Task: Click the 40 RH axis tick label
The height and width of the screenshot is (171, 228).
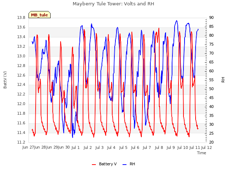Action: (211, 107)
